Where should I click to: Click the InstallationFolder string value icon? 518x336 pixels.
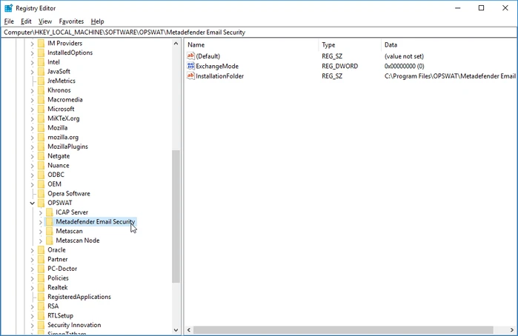coord(190,76)
